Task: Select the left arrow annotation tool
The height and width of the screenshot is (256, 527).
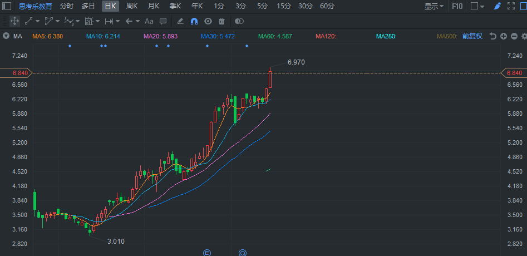Action: tap(129, 21)
